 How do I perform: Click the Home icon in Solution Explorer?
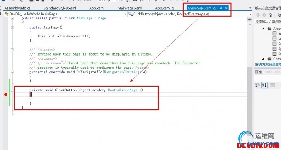[x=270, y=15]
